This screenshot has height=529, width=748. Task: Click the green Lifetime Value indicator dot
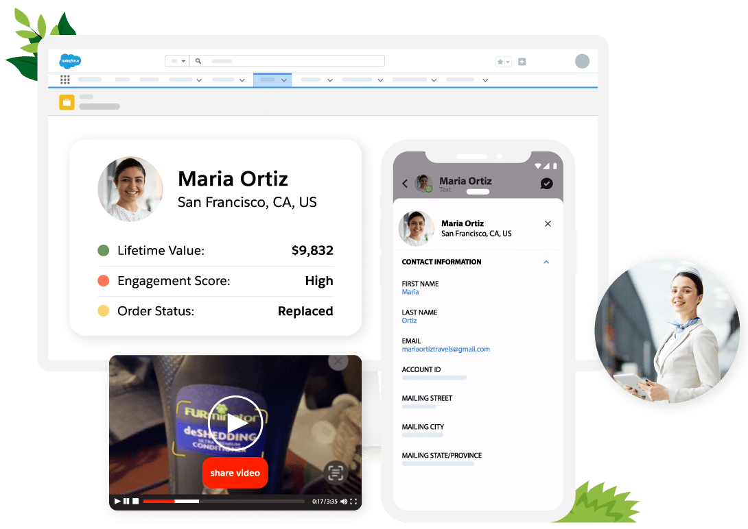[x=104, y=251]
